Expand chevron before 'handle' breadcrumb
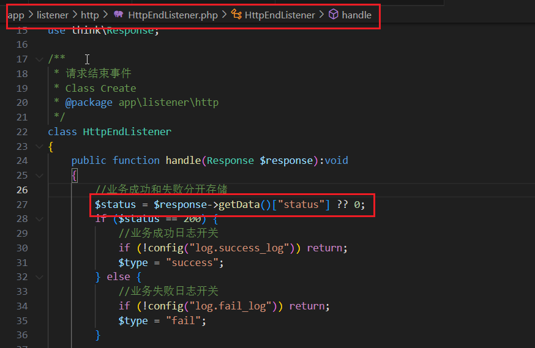 321,15
